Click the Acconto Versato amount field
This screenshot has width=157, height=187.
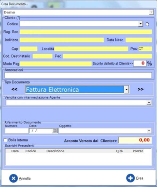coord(135,140)
